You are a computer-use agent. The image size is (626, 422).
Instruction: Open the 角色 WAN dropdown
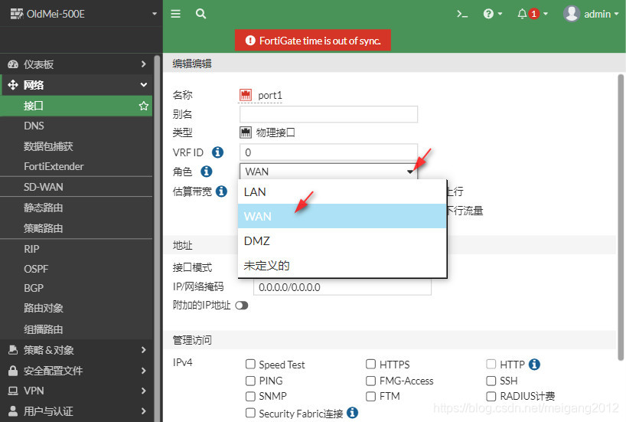[328, 172]
